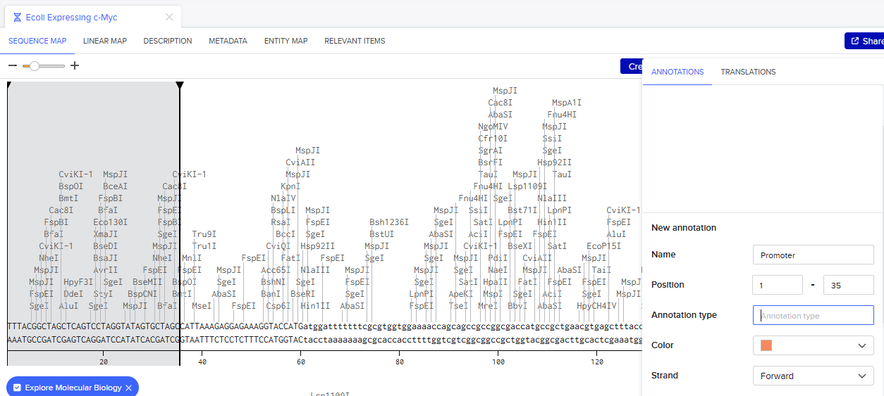This screenshot has height=396, width=884.
Task: Adjust the zoom slider handle
Action: point(34,66)
